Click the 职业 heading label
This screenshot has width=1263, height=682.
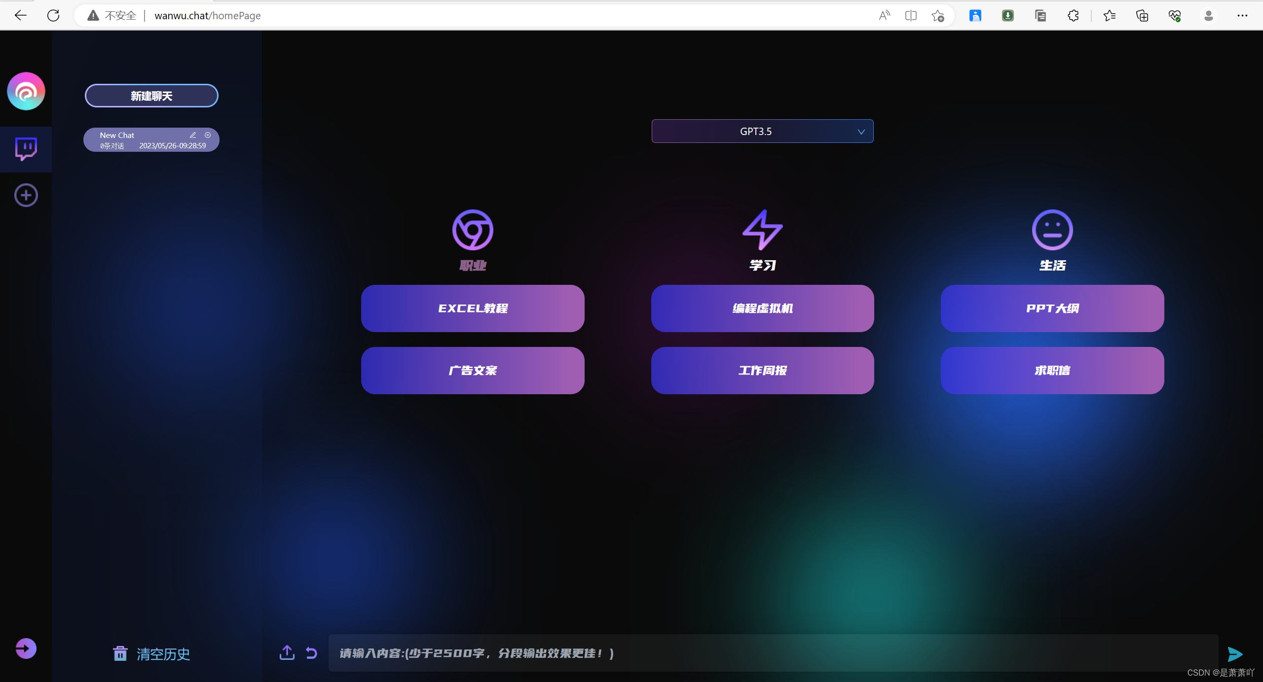[473, 266]
